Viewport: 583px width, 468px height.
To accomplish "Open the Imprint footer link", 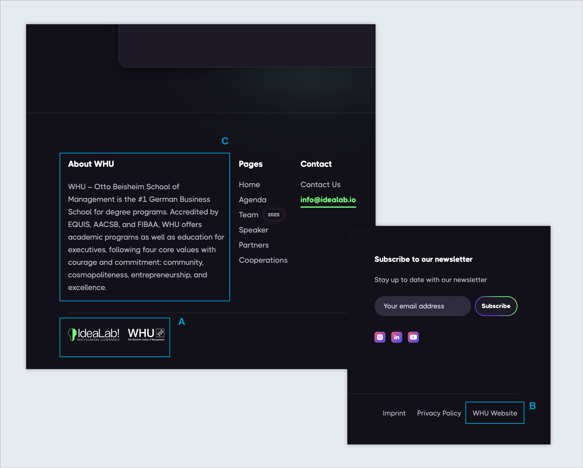I will (x=394, y=413).
